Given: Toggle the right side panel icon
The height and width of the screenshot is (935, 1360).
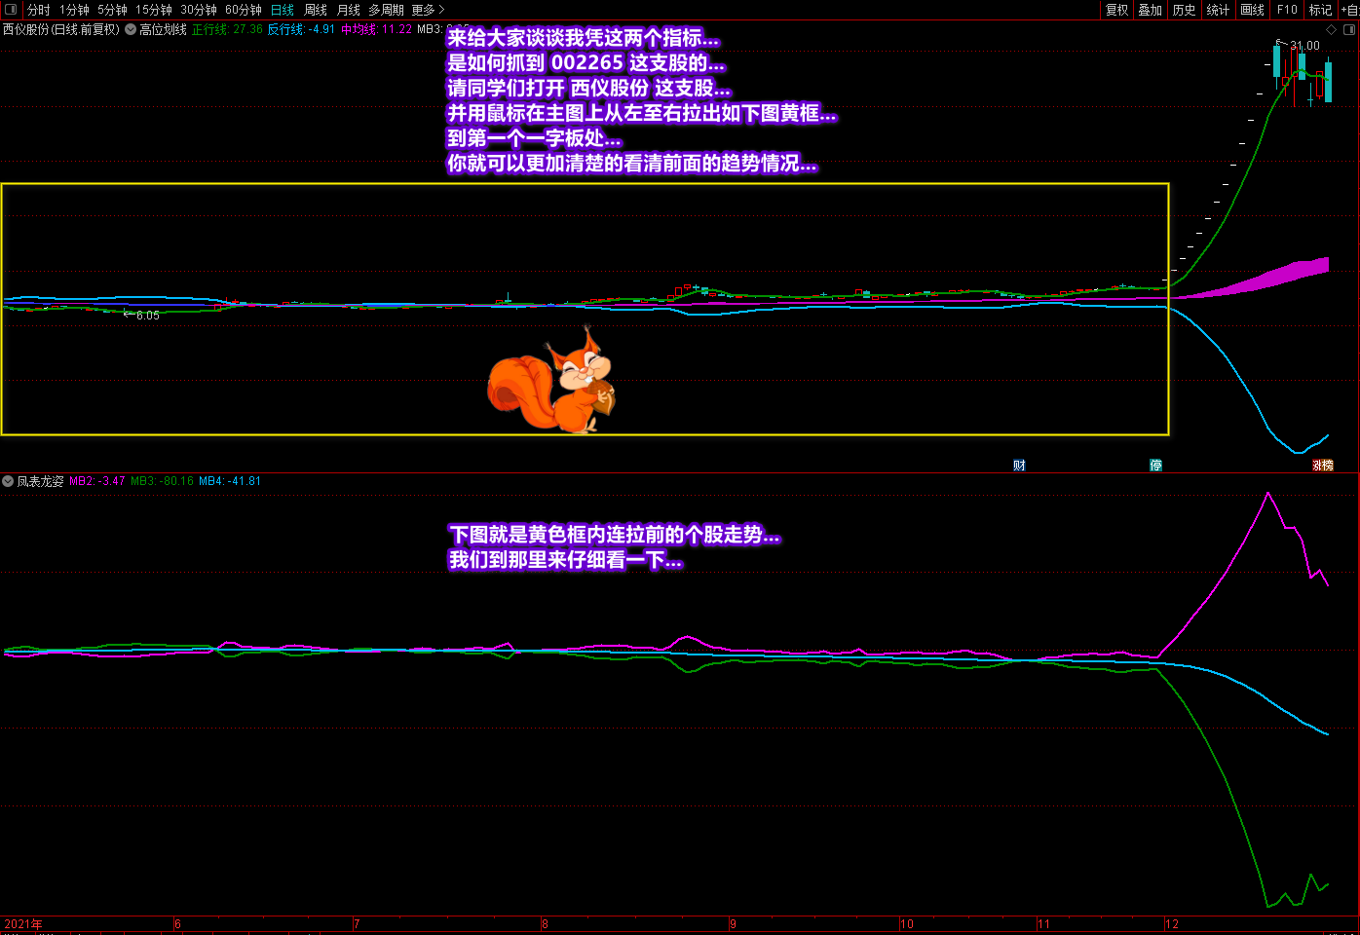Looking at the screenshot, I should coord(1349,29).
